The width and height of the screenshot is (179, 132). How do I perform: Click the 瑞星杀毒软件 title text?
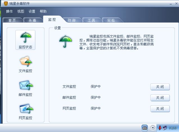tap(19, 4)
